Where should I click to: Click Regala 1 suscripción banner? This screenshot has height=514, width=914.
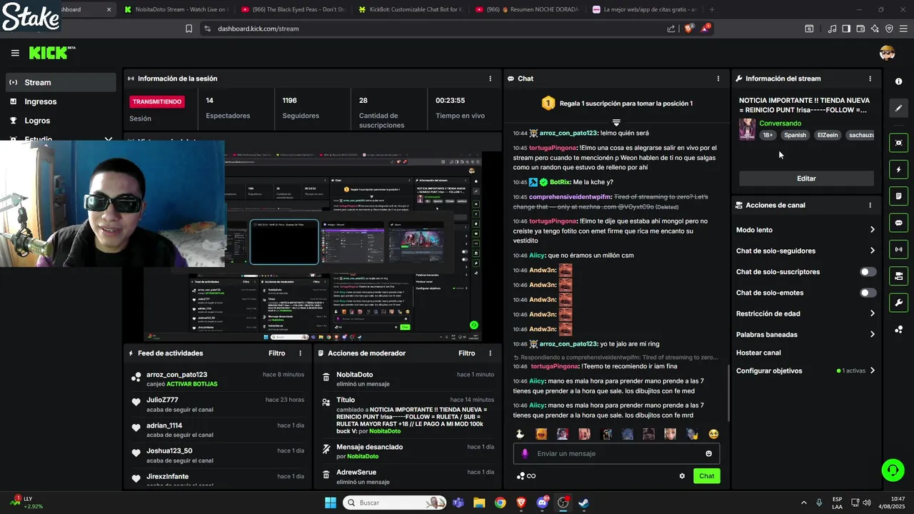tap(616, 104)
